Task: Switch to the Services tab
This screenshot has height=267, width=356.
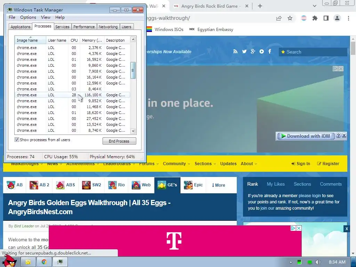Action: (62, 27)
